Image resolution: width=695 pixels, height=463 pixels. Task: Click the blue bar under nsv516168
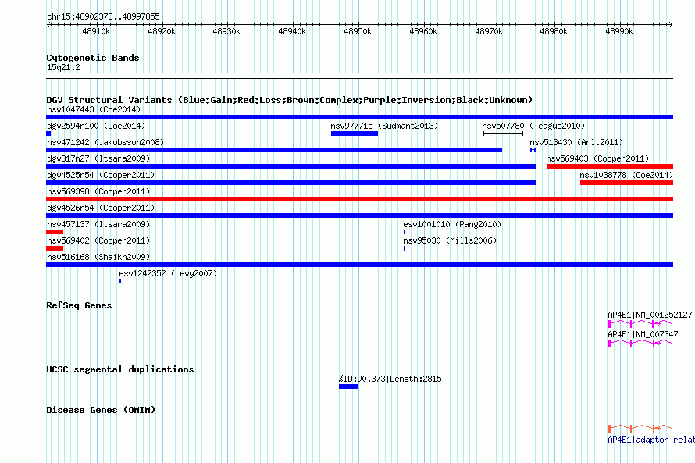tap(359, 265)
